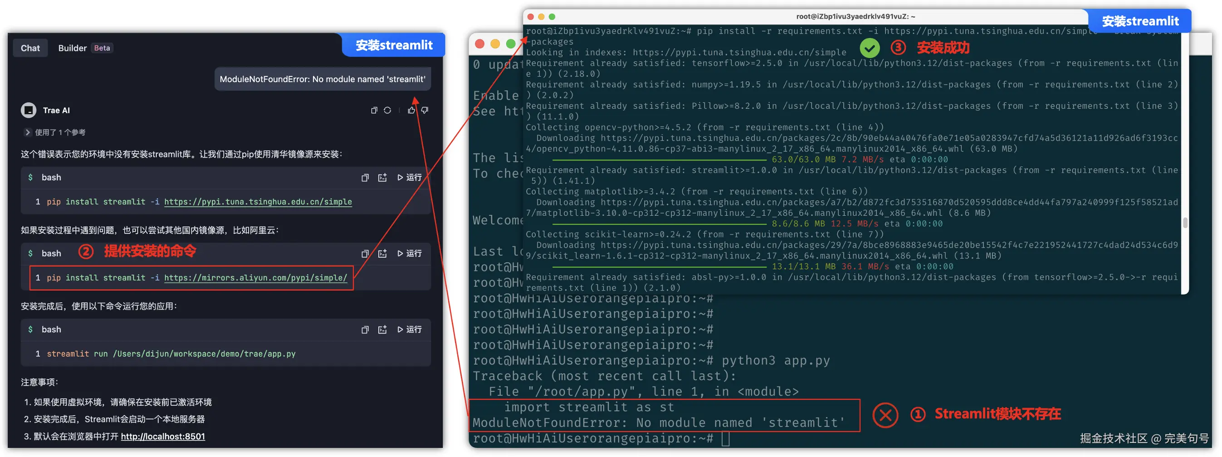Insert aliyun pip command into terminal
This screenshot has height=457, width=1222.
coord(382,253)
